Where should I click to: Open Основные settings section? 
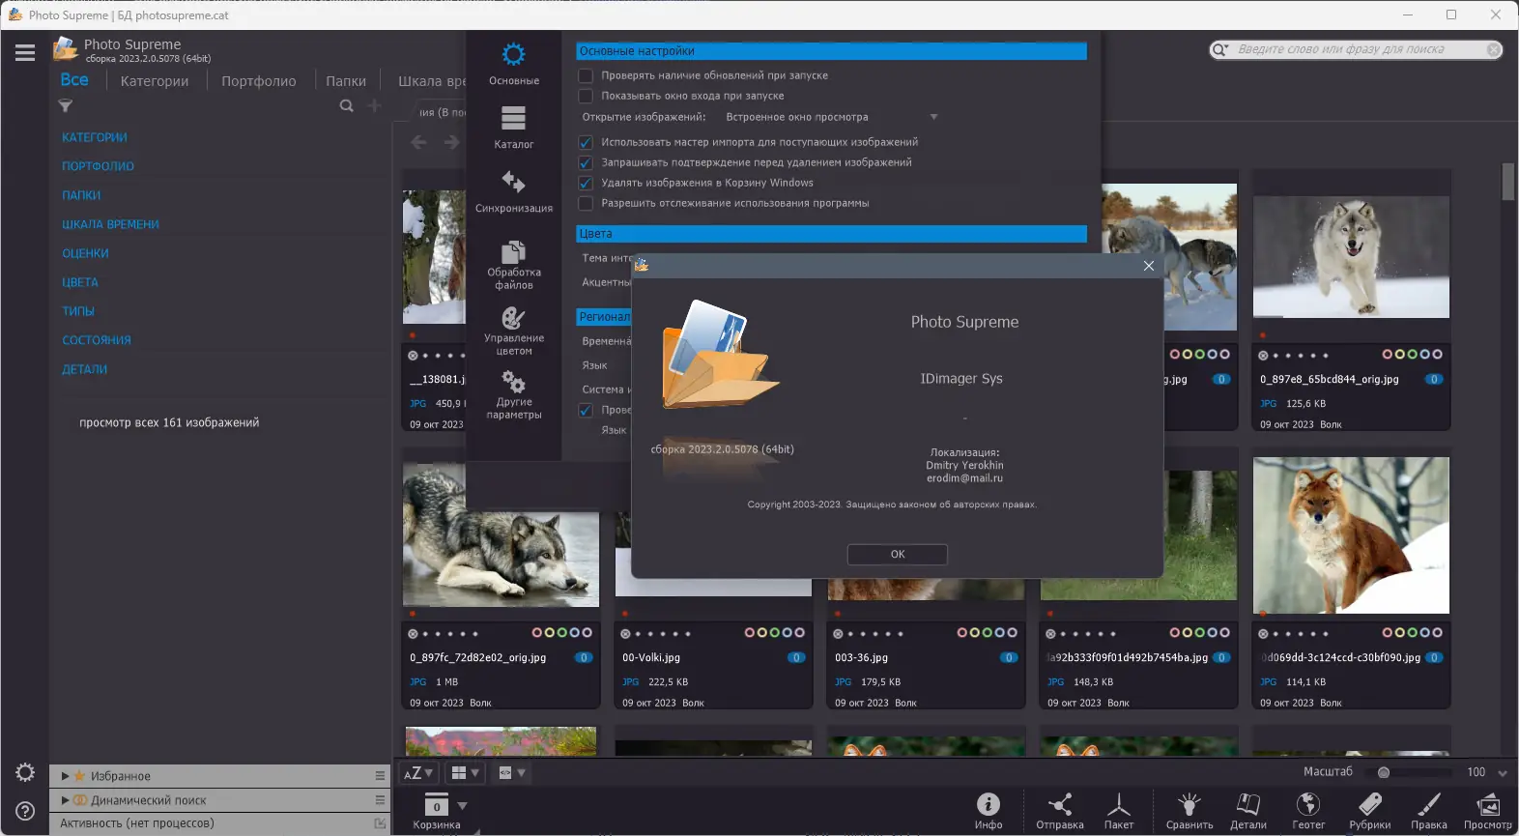coord(514,64)
